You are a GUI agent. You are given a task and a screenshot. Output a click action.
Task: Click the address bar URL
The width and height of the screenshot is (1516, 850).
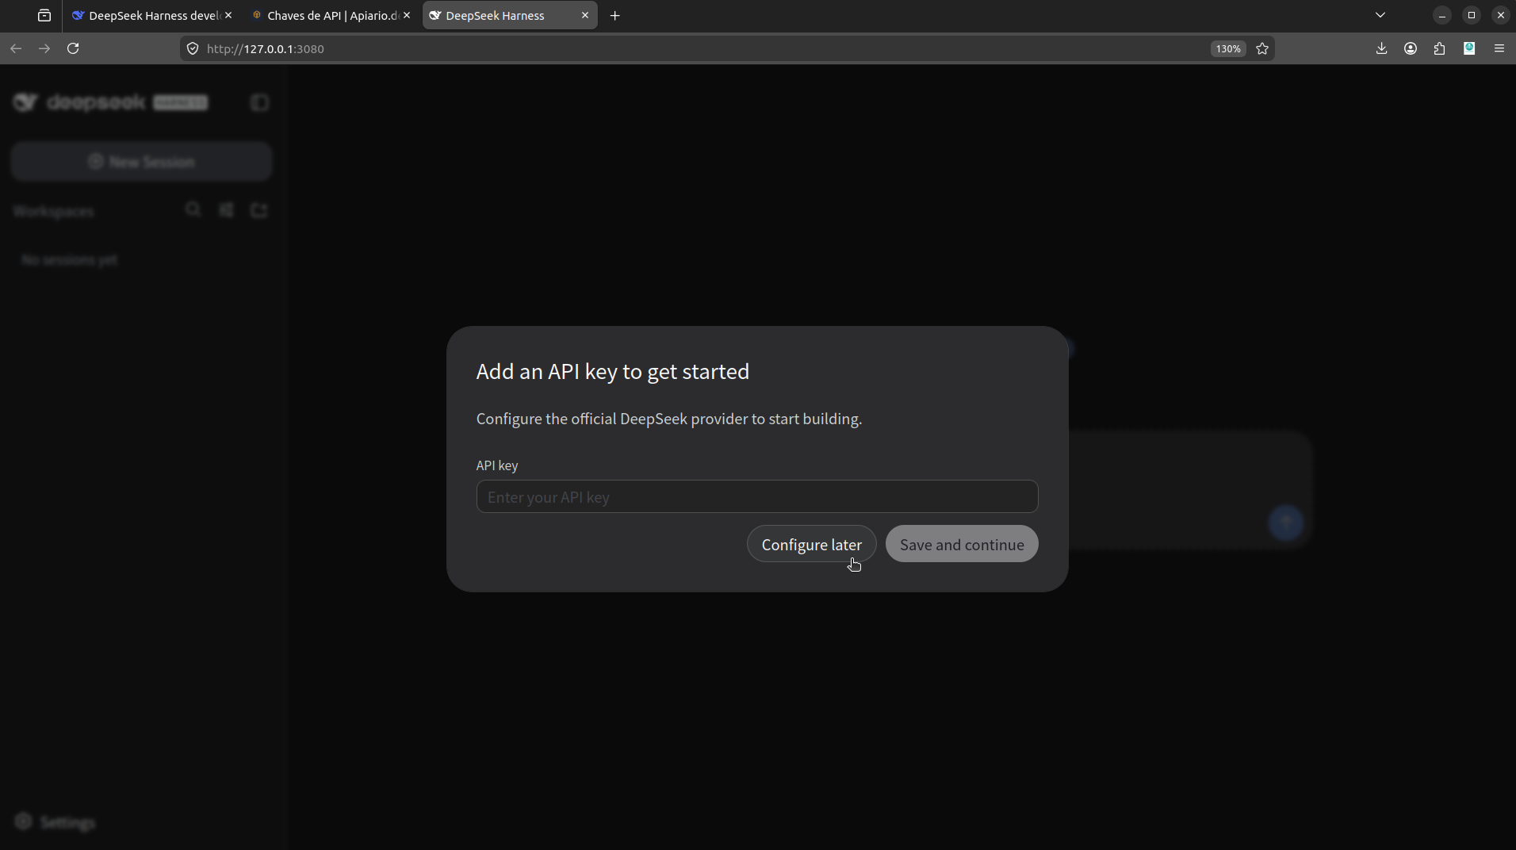coord(265,48)
